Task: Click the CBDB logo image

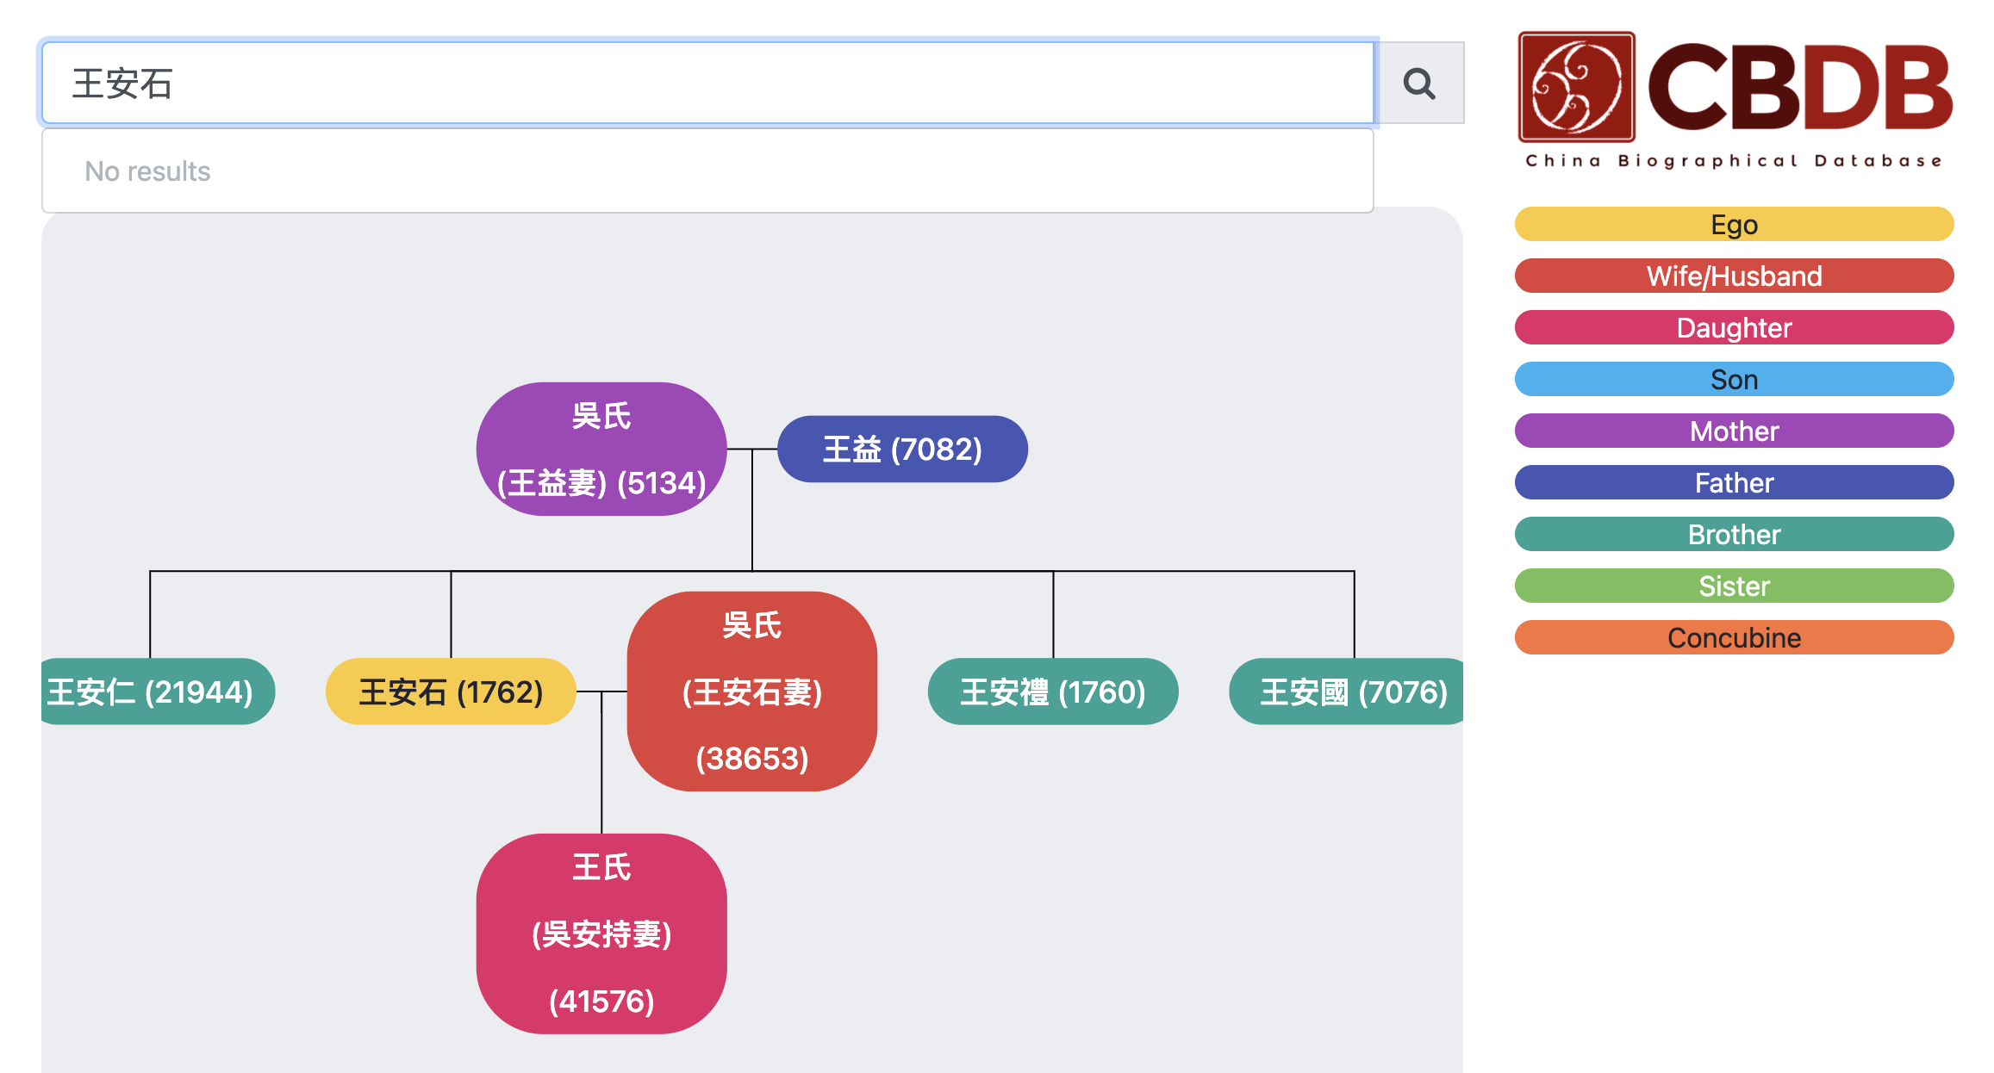Action: (x=1734, y=99)
